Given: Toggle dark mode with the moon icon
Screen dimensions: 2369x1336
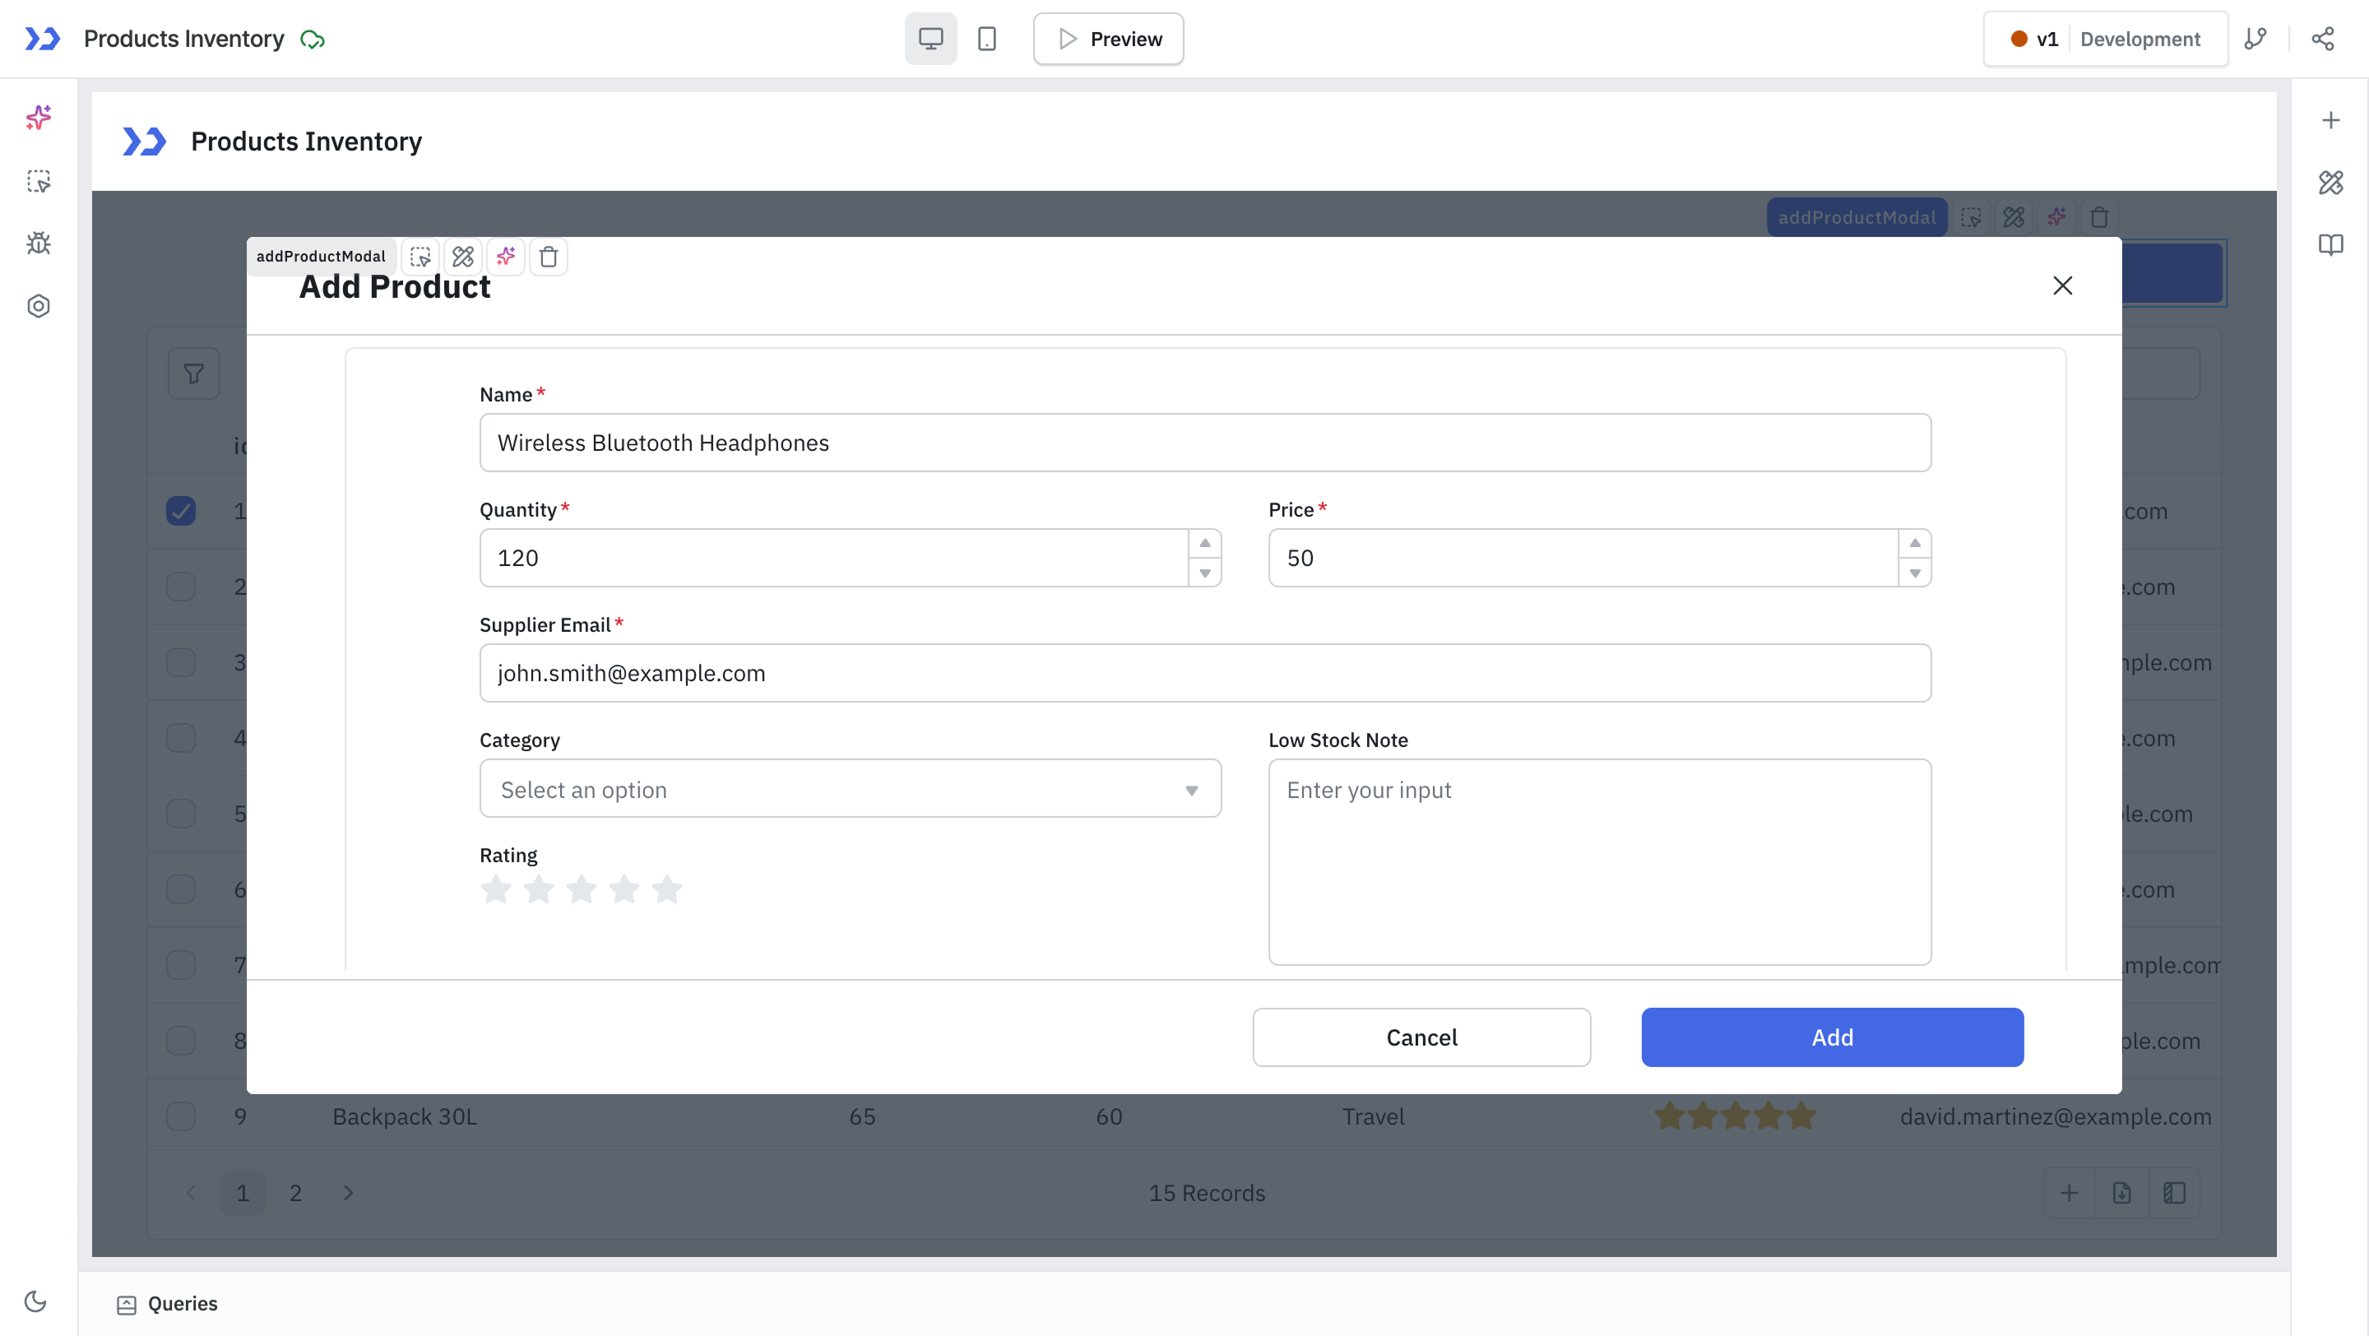Looking at the screenshot, I should [x=36, y=1302].
